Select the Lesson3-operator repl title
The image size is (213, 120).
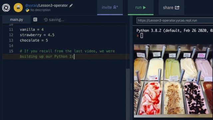(x=53, y=5)
